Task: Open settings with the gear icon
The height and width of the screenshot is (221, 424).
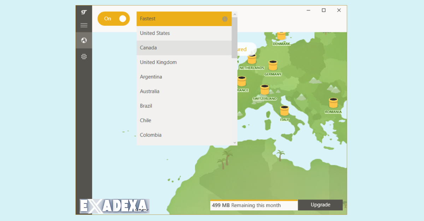Action: 84,56
